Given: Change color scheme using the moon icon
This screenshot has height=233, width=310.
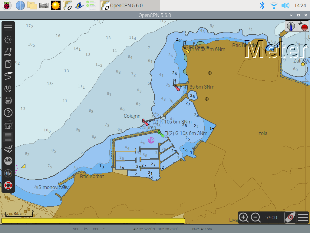Looking at the screenshot, I should pos(8,88).
